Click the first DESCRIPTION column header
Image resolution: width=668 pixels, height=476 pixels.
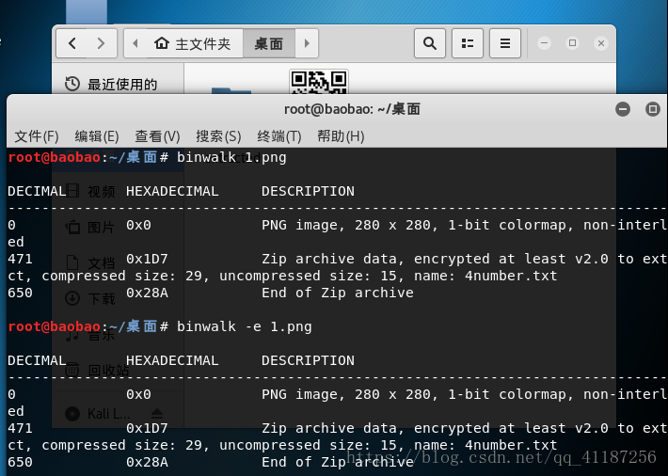(x=308, y=191)
